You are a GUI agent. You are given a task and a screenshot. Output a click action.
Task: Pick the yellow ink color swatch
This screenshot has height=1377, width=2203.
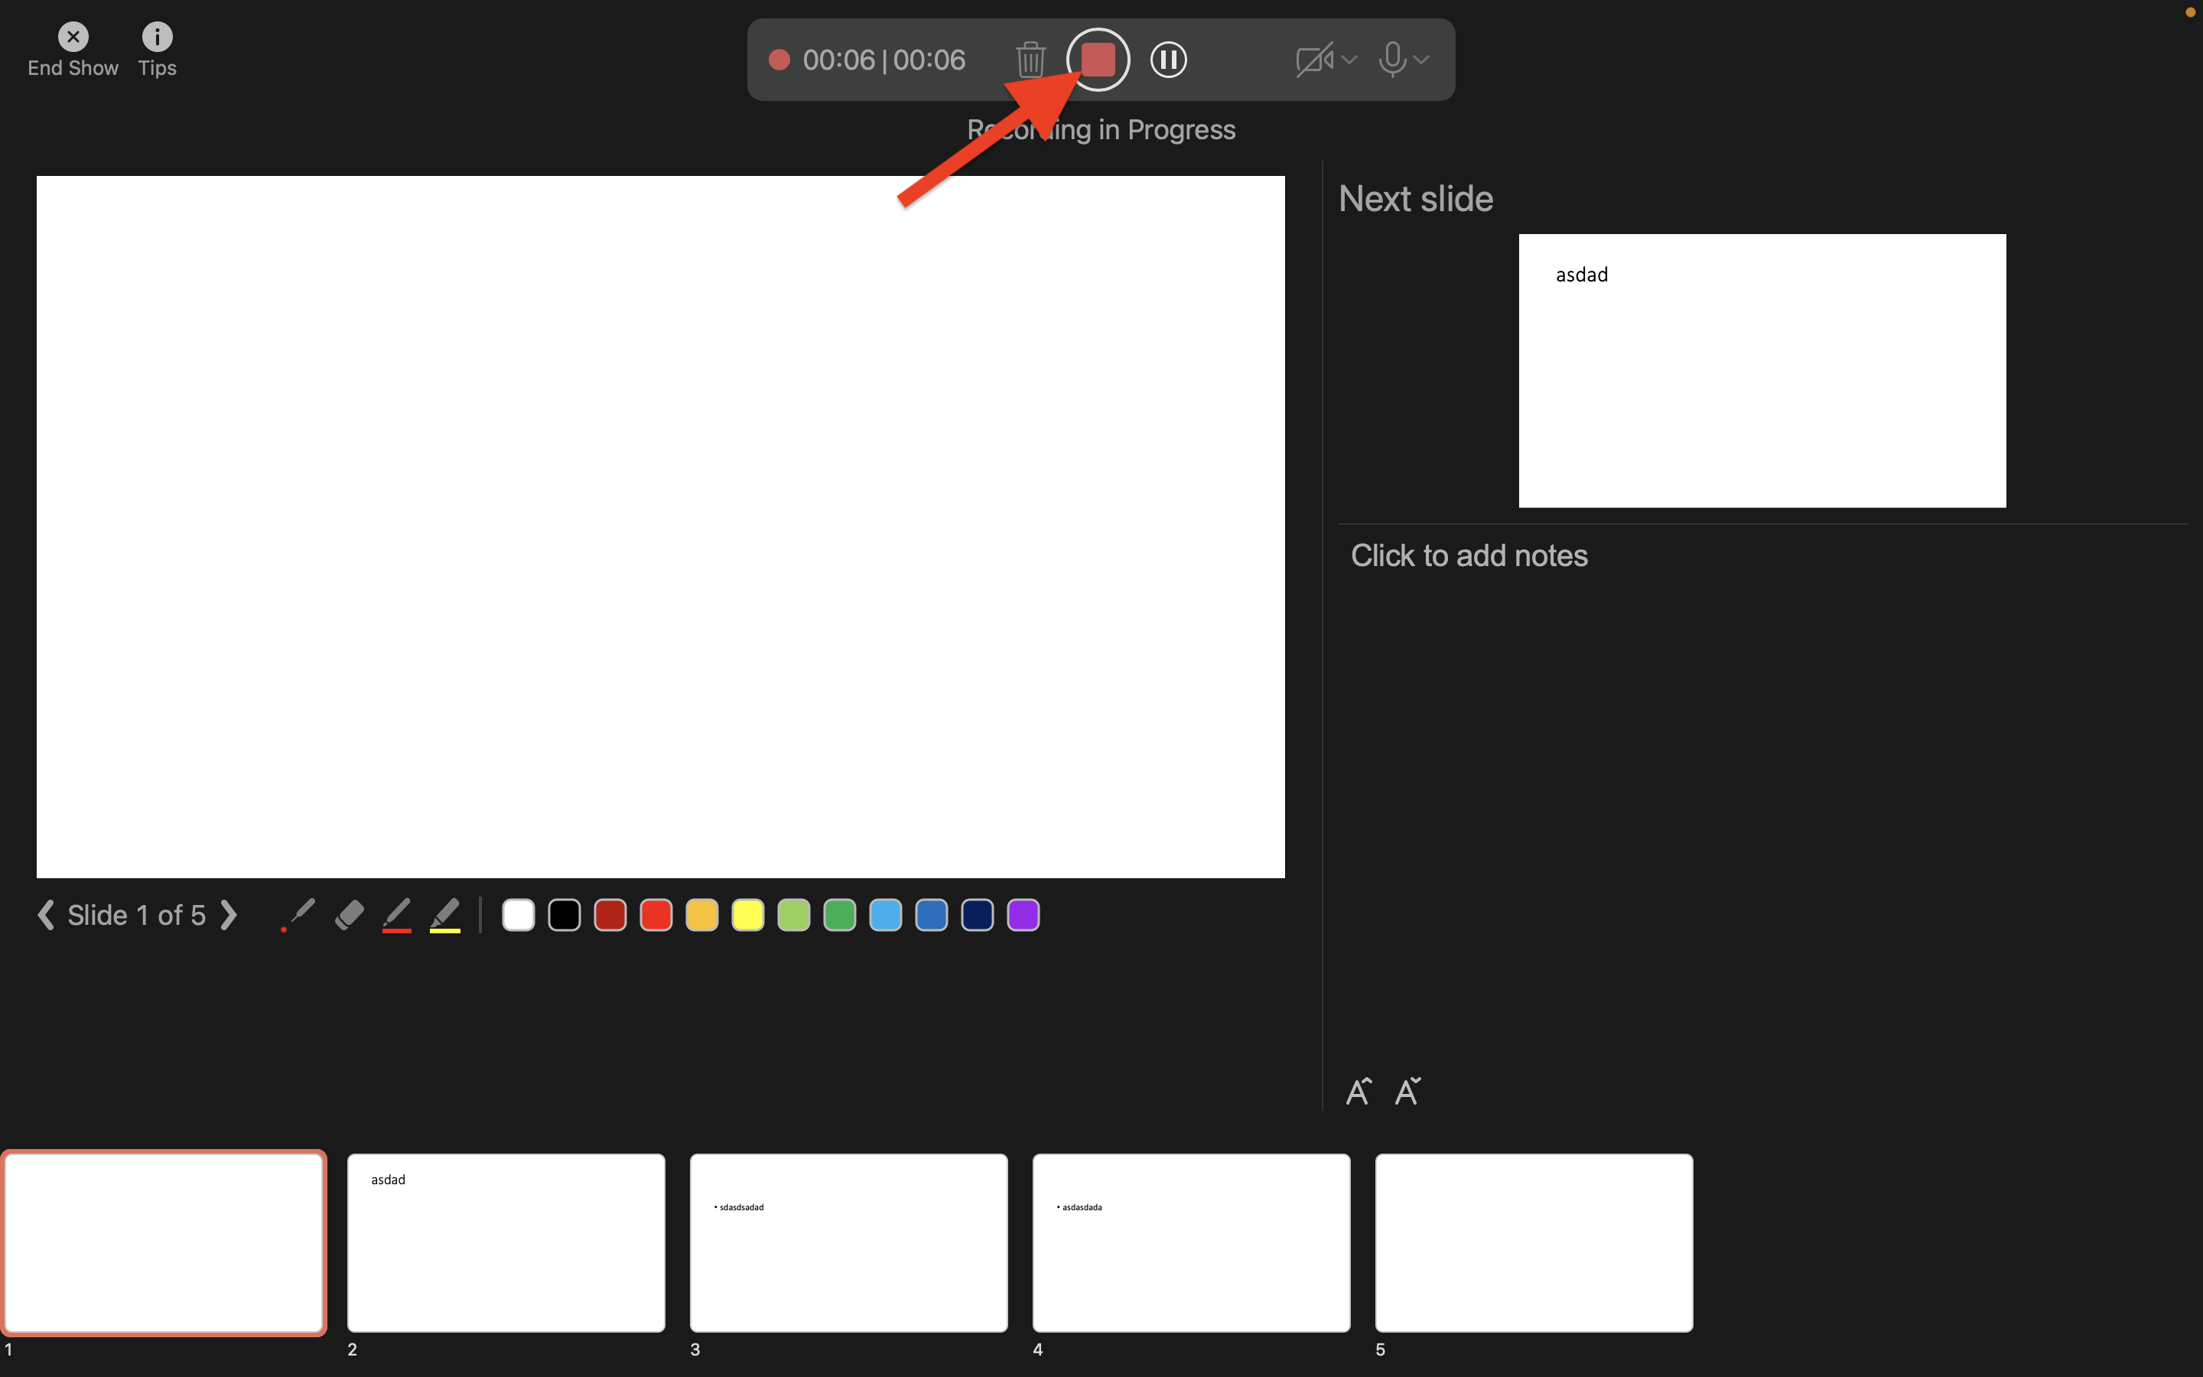(x=747, y=914)
